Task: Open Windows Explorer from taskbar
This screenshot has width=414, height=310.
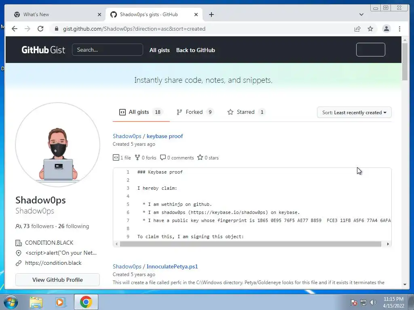Action: click(x=36, y=302)
